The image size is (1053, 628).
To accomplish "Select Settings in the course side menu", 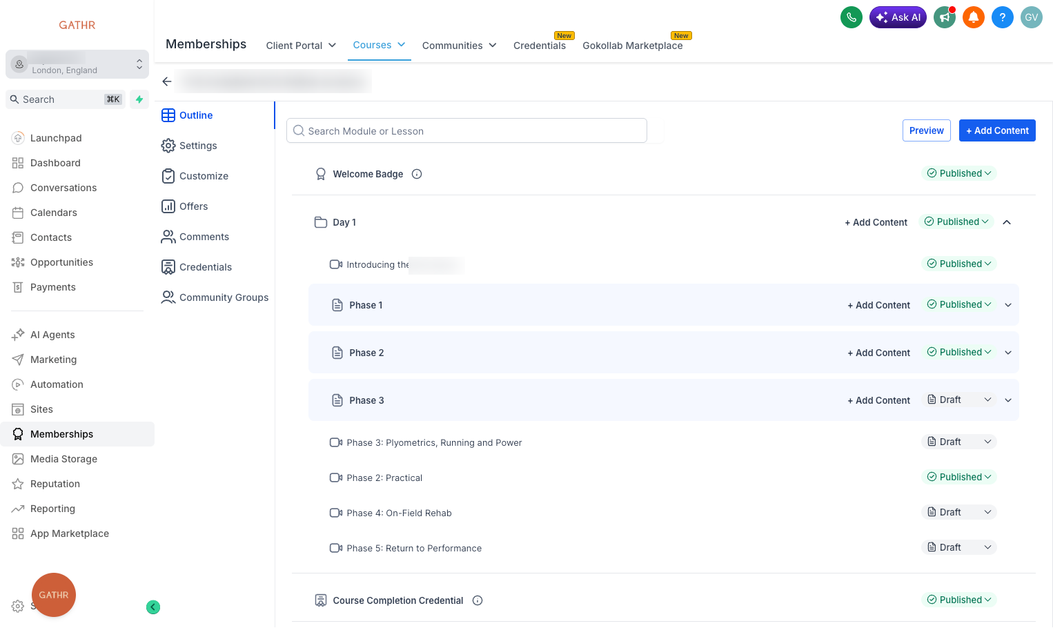I will coord(198,146).
